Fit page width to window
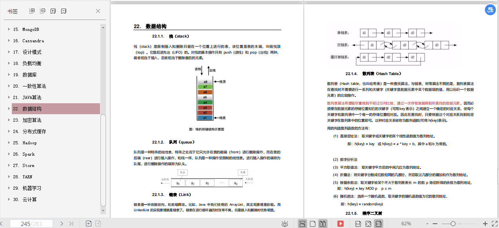499x228 pixels. [378, 224]
